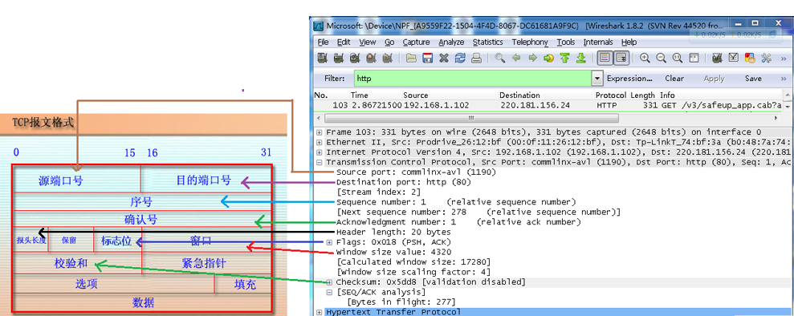This screenshot has width=794, height=316.
Task: Zoom in the packet text
Action: pos(645,58)
